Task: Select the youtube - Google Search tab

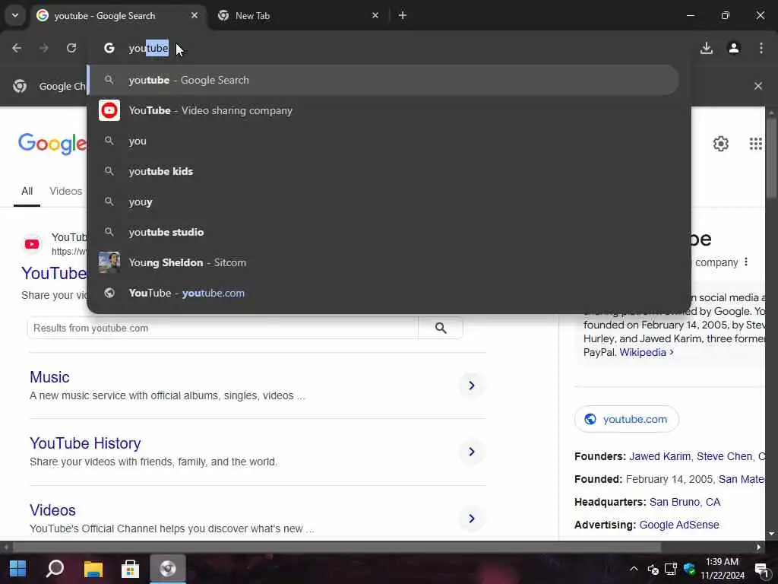Action: [118, 15]
